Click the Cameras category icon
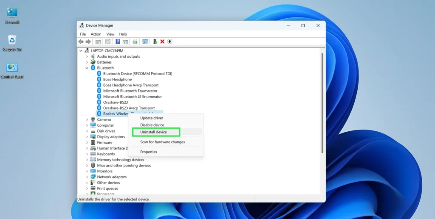The width and height of the screenshot is (435, 219). [x=93, y=119]
